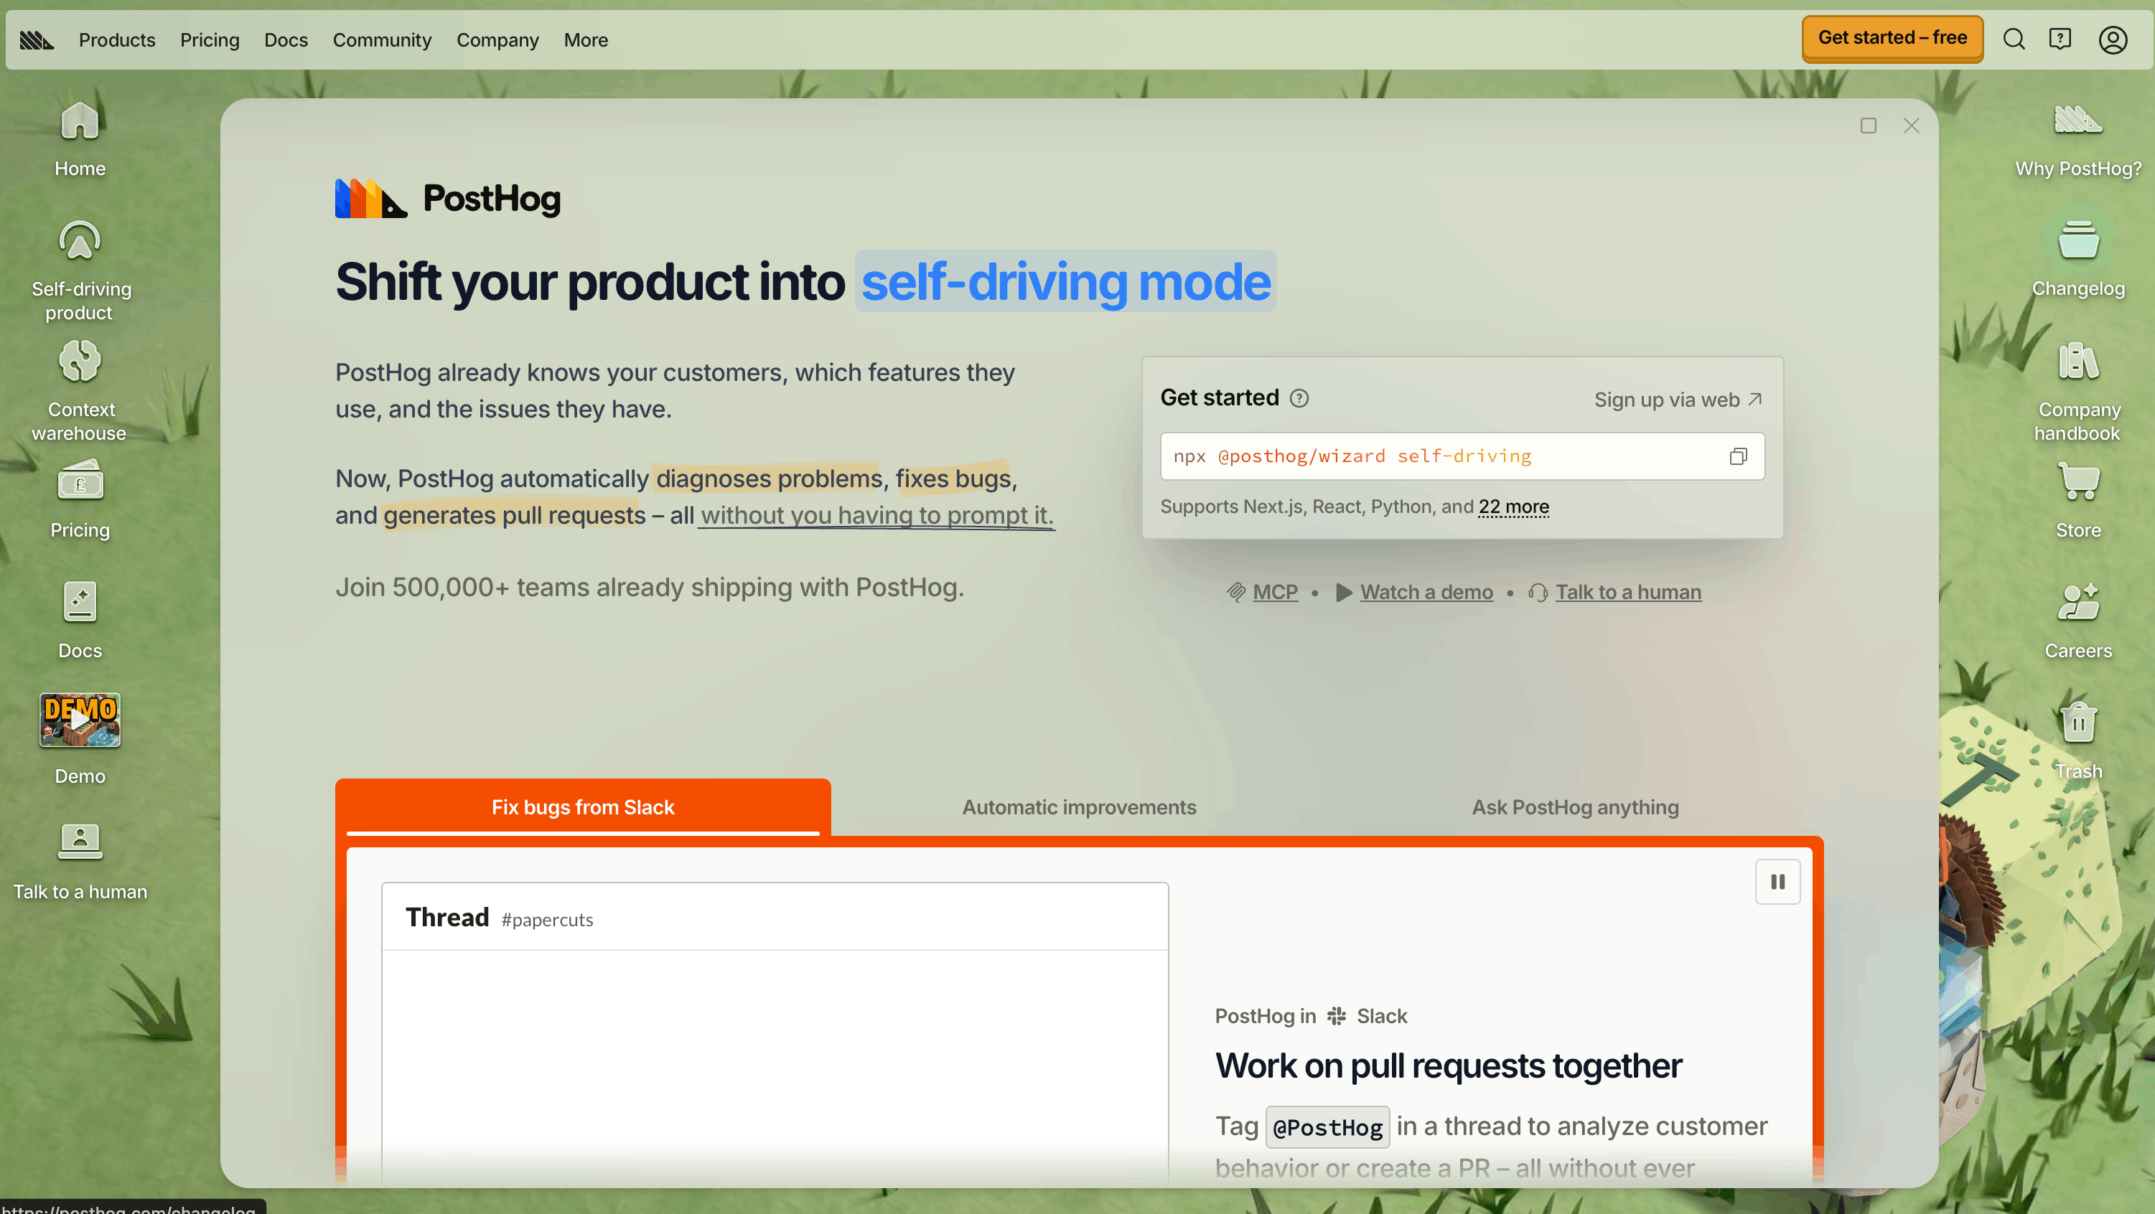Viewport: 2155px width, 1214px height.
Task: Pause the Slack demo animation
Action: [x=1777, y=882]
